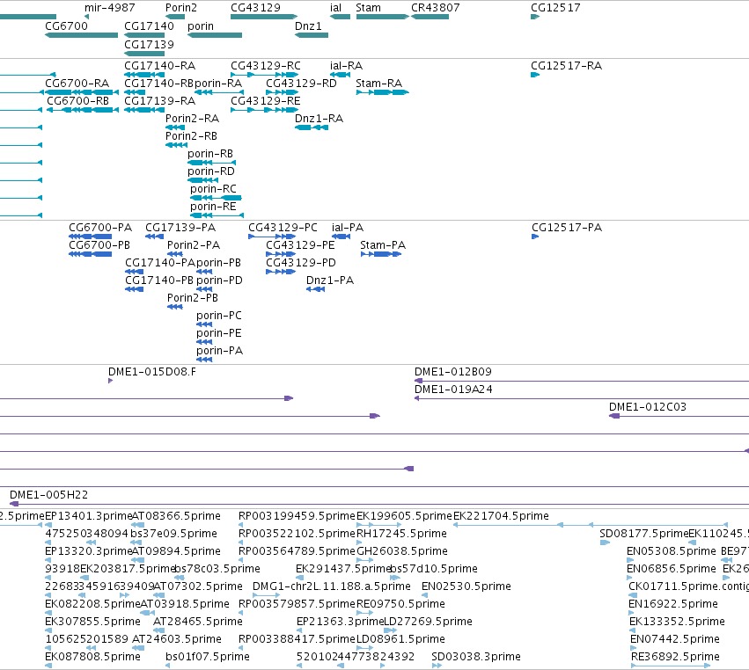This screenshot has height=670, width=749.
Task: Click transcript porin-RB
Action: click(x=211, y=163)
